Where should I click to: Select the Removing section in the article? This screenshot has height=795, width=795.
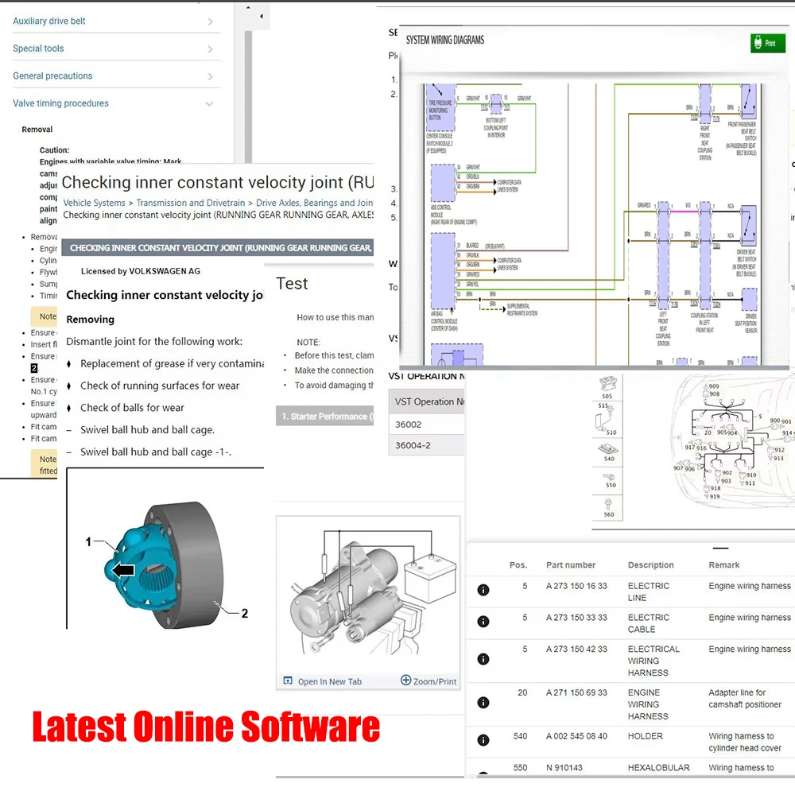click(x=90, y=320)
